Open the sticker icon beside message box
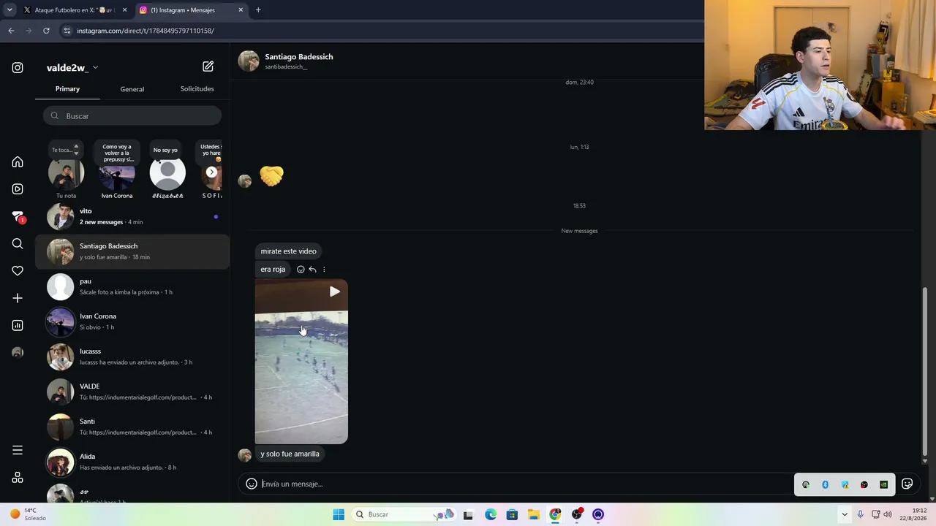 coord(907,484)
